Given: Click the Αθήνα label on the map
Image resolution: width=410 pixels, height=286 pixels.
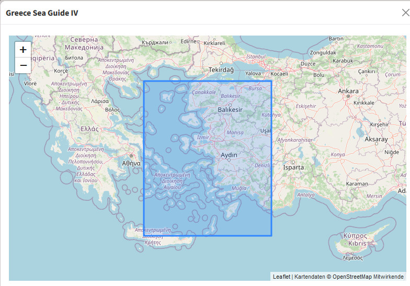Looking at the screenshot, I should [x=131, y=163].
